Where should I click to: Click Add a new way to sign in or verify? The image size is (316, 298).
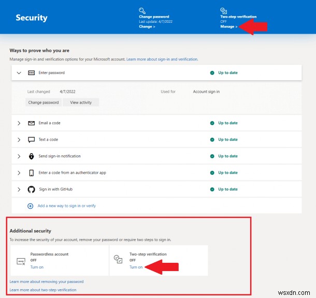coord(66,206)
